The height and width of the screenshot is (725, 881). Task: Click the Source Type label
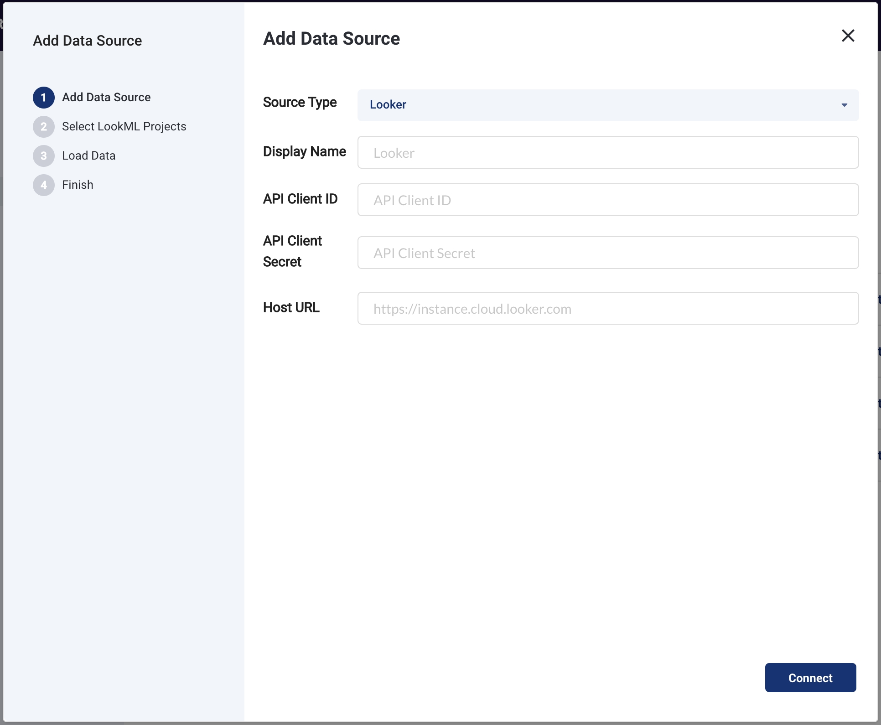[300, 103]
